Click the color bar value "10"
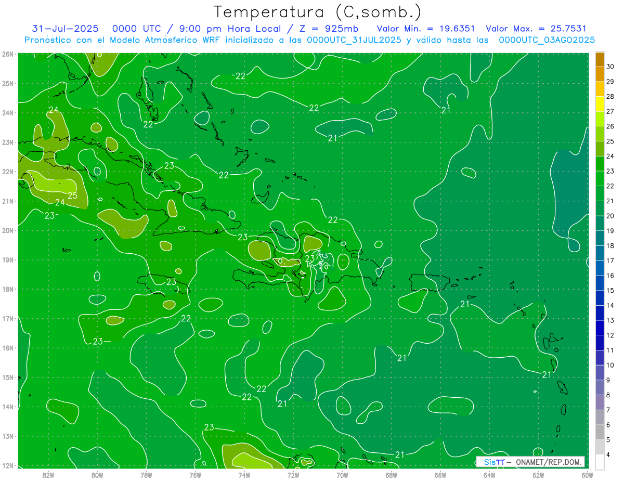The image size is (624, 482). (610, 365)
